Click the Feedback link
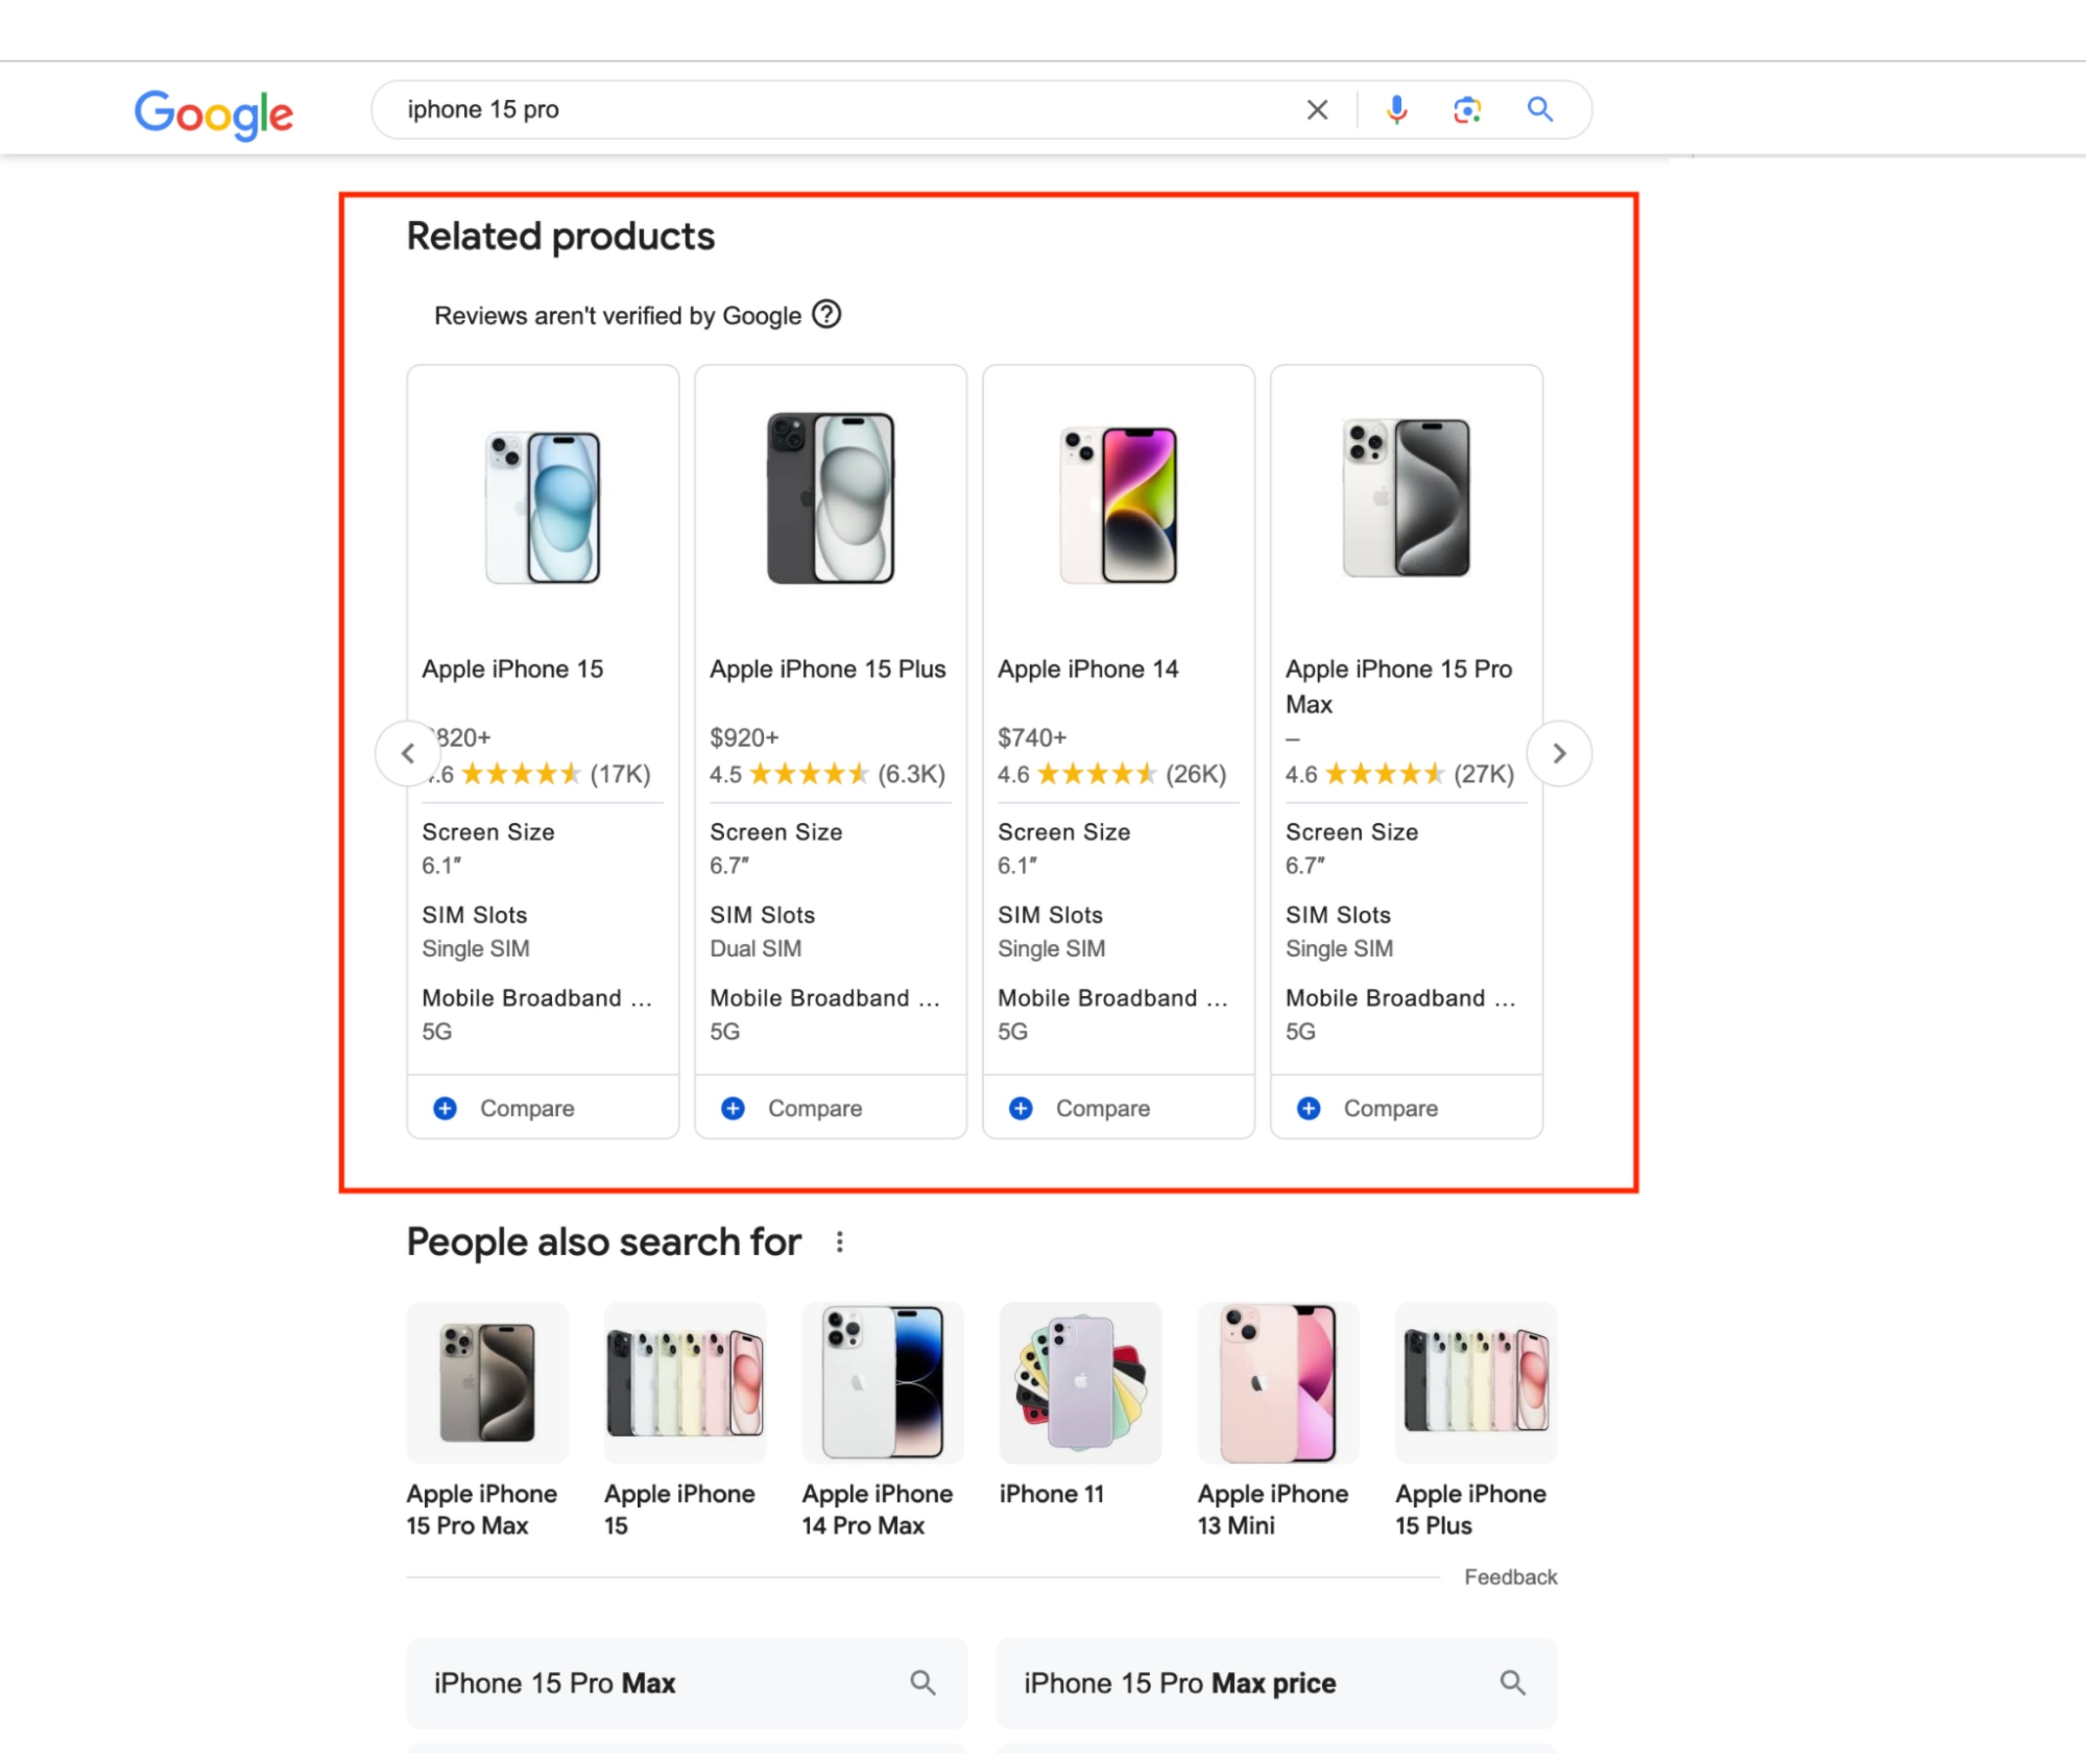 point(1511,1577)
